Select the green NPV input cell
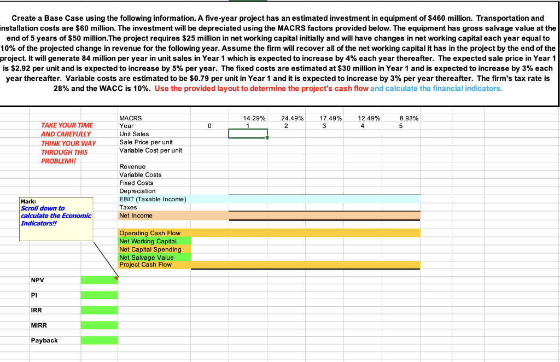The height and width of the screenshot is (362, 560). 99,279
